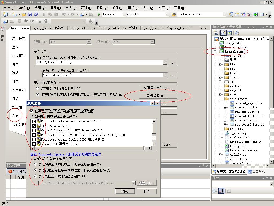Open the 生成(B) menu
This screenshot has height=206, width=274.
(71, 8)
